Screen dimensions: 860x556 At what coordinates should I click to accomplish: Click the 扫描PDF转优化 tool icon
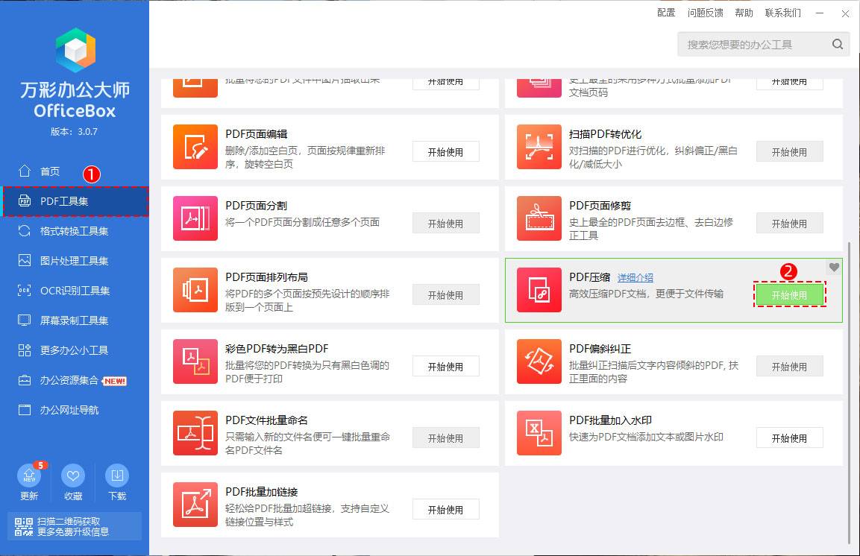539,147
